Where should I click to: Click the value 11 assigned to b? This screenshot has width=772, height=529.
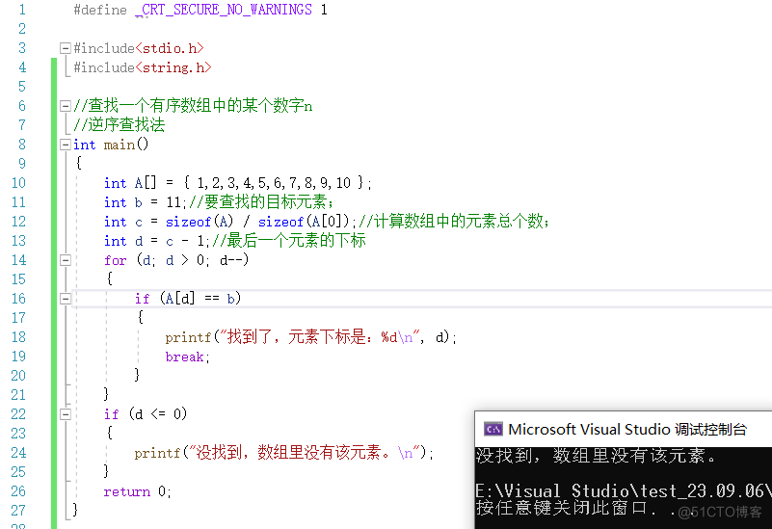coord(173,202)
